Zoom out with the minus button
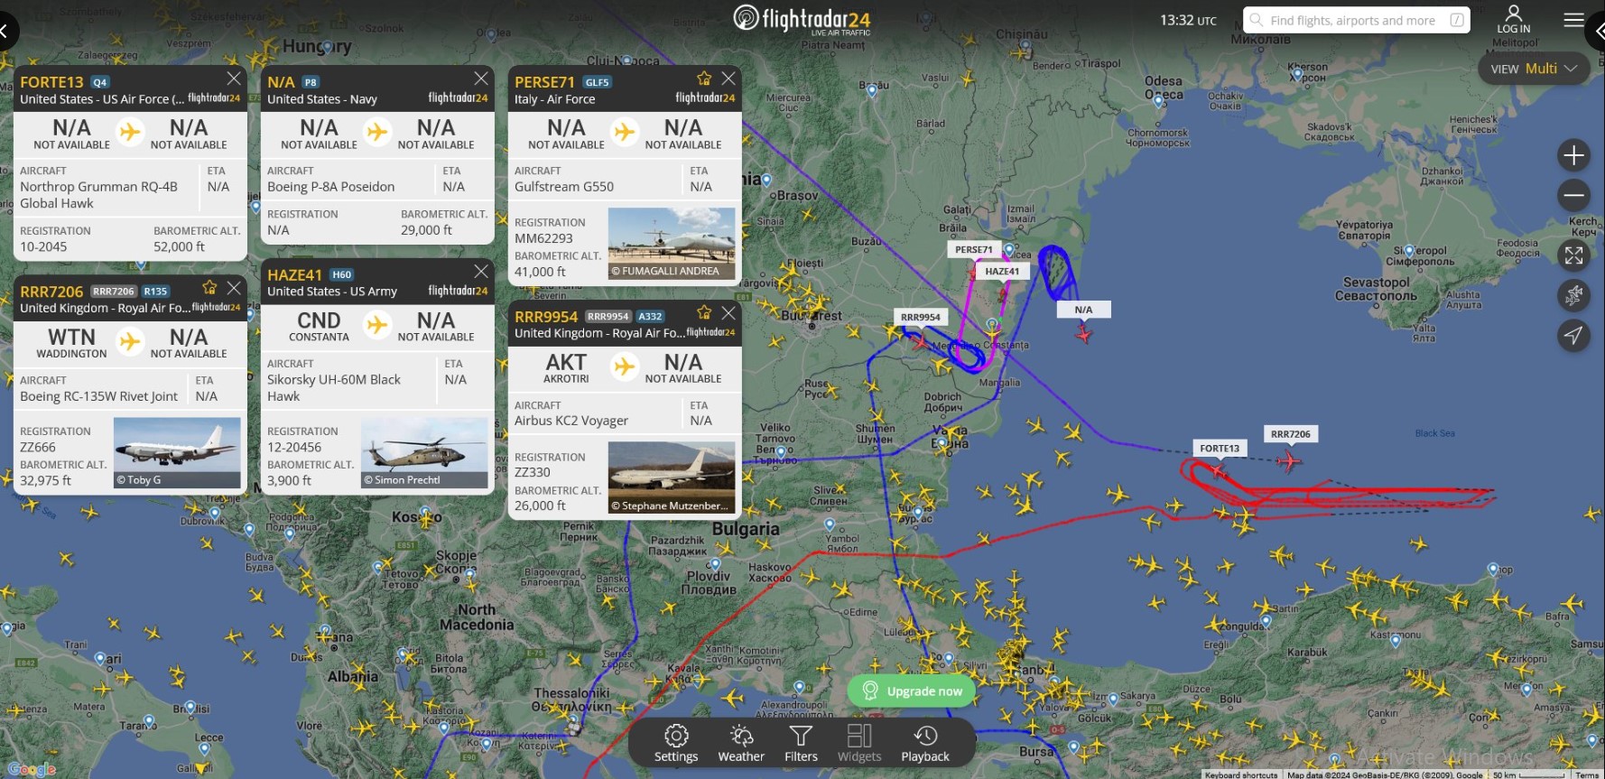This screenshot has height=779, width=1605. pyautogui.click(x=1573, y=195)
